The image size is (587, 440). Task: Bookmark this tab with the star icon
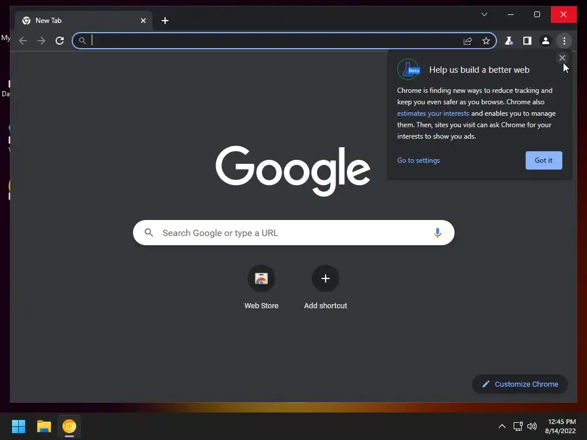coord(486,41)
